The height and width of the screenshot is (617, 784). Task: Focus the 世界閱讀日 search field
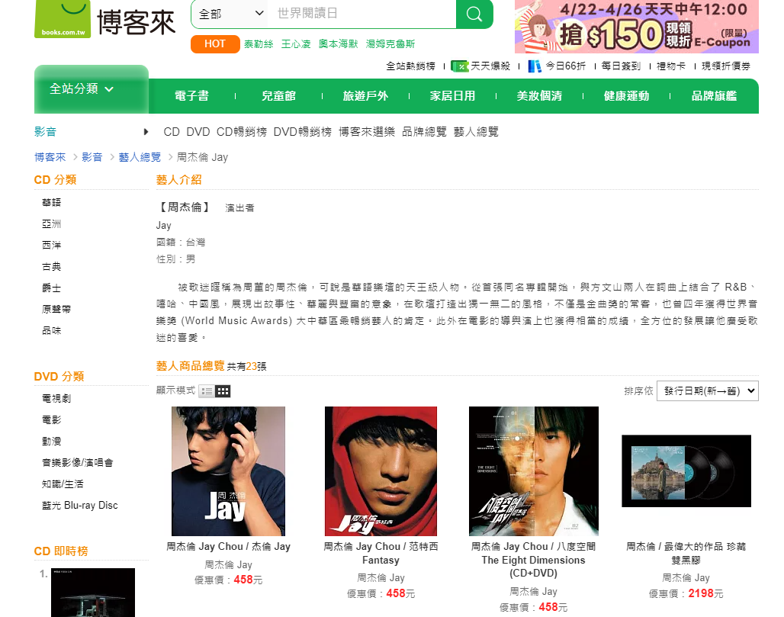[x=362, y=14]
